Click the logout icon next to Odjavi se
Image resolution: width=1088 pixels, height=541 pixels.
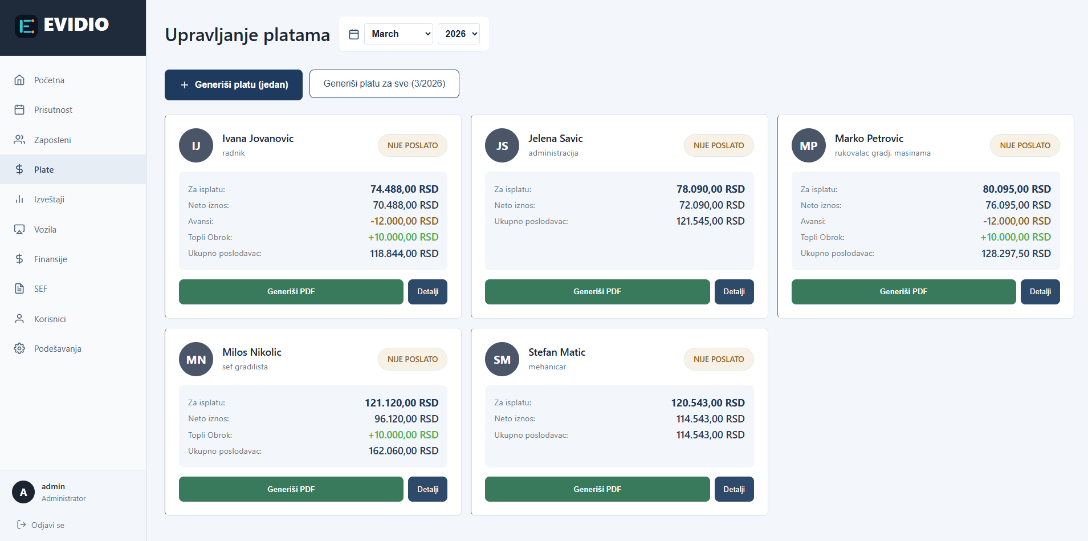tap(22, 524)
